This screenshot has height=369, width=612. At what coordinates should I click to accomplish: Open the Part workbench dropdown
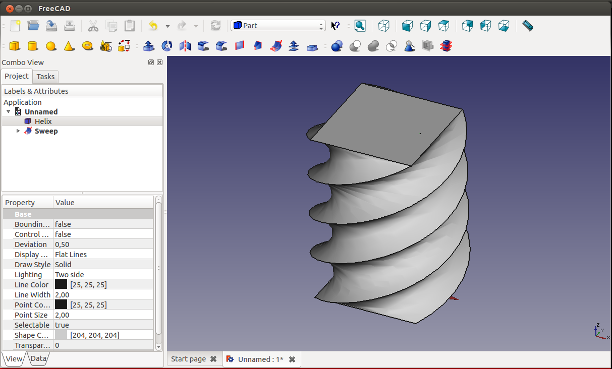pos(278,26)
